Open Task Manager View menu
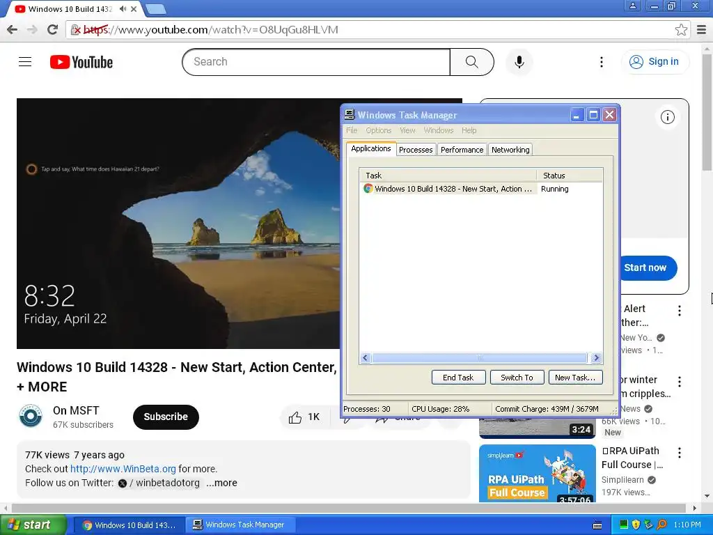 407,130
